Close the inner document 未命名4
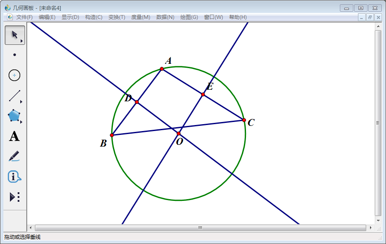The height and width of the screenshot is (244, 386). click(x=378, y=18)
